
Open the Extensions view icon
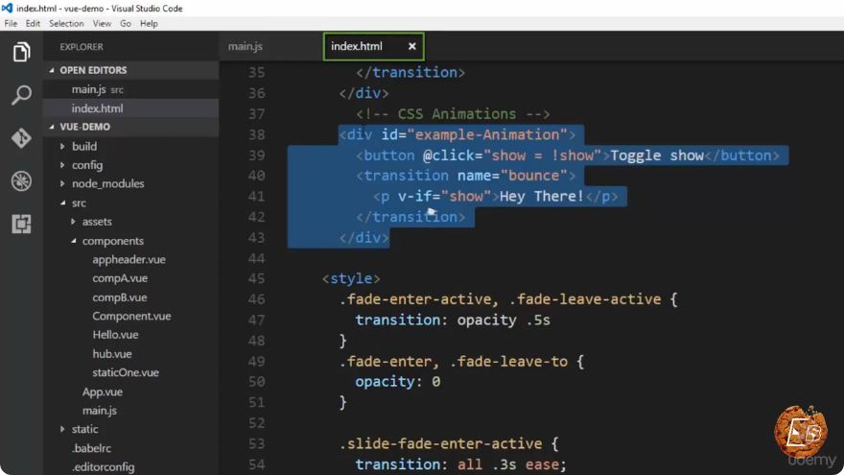pos(21,224)
